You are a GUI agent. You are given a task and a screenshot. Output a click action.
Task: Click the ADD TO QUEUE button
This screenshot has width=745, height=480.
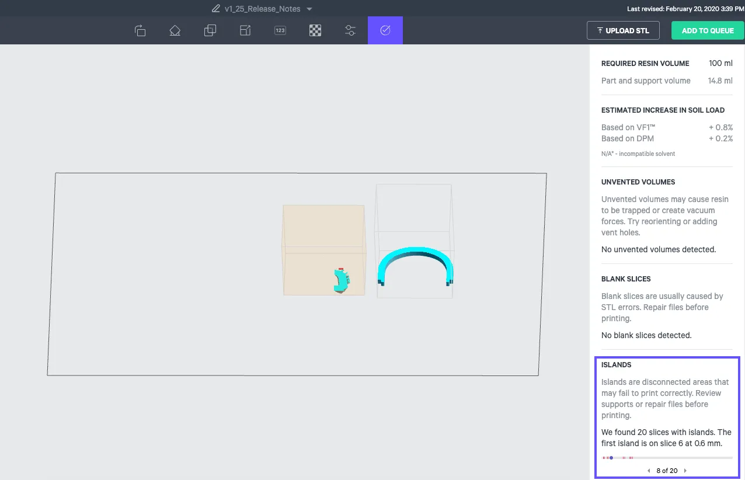tap(708, 30)
